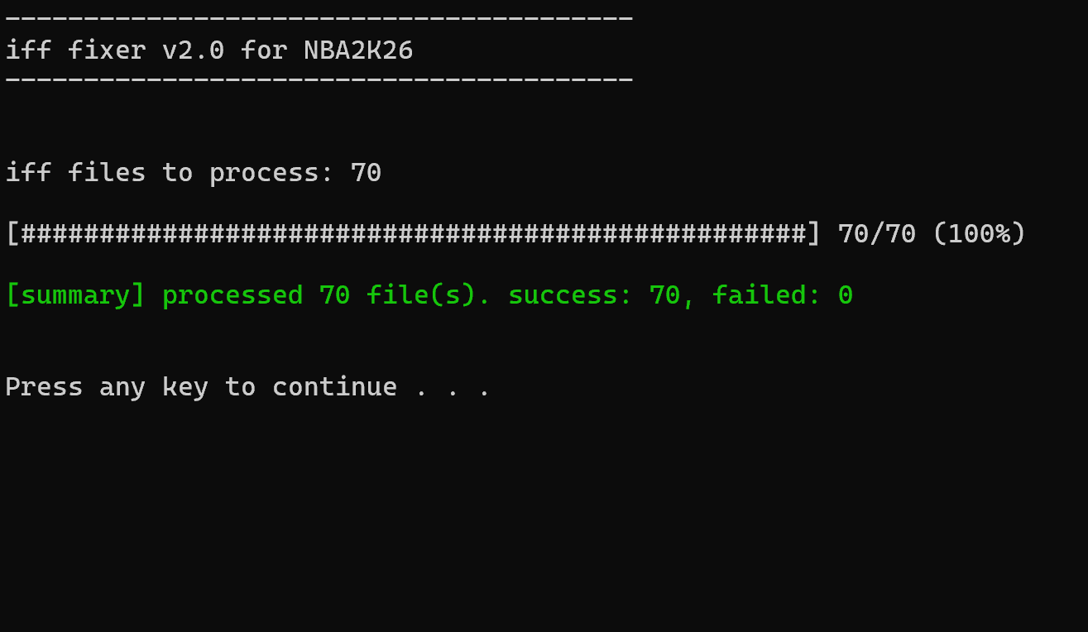Click the progress bar's closing bracket
The height and width of the screenshot is (632, 1088).
coord(813,234)
